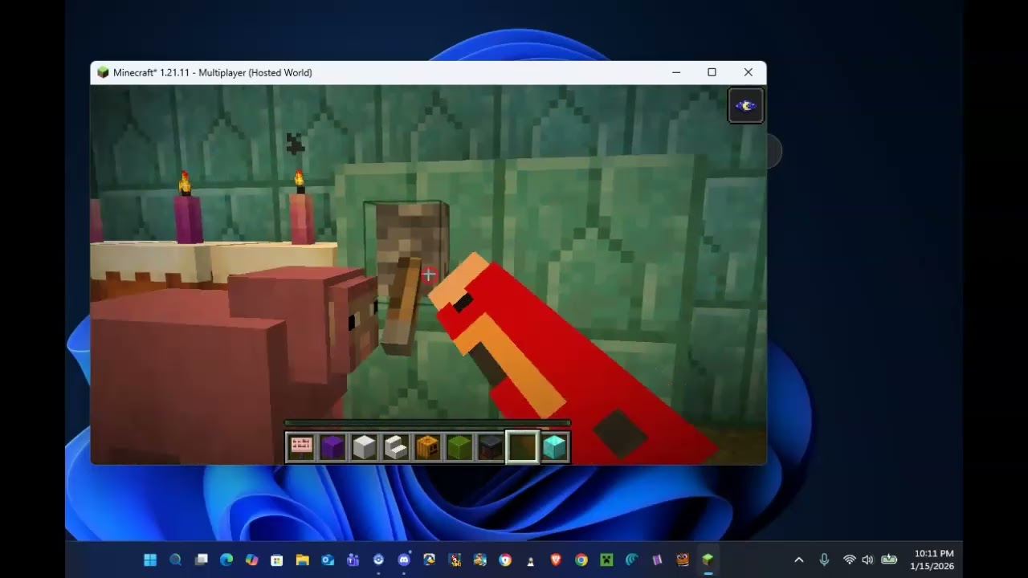Select the purple block hotbar slot
This screenshot has height=578, width=1028.
tap(332, 447)
